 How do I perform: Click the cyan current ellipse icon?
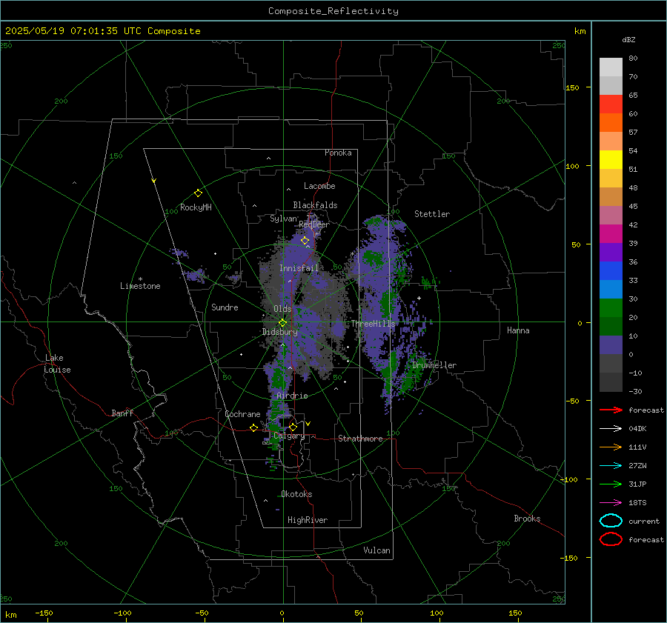611,521
